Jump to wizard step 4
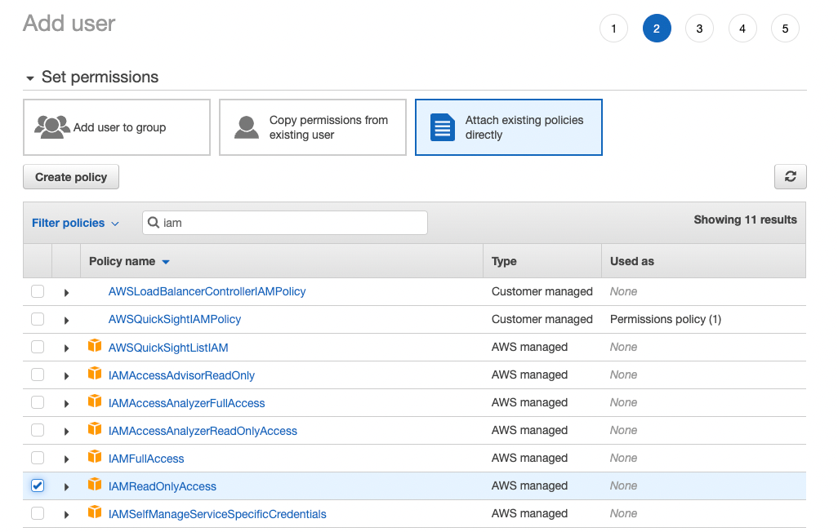838x532 pixels. point(742,29)
